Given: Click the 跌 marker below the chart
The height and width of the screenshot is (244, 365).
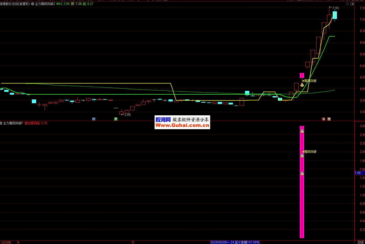Looking at the screenshot, I should 116,119.
